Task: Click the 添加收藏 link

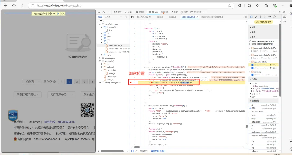Action: (x=34, y=122)
